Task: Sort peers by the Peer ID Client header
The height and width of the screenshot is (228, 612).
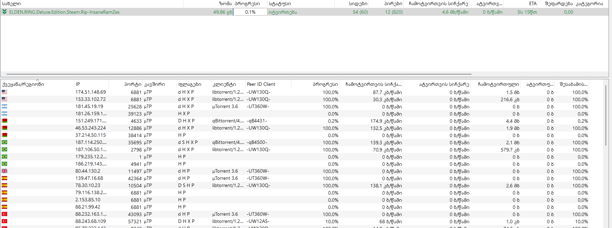Action: pyautogui.click(x=268, y=84)
